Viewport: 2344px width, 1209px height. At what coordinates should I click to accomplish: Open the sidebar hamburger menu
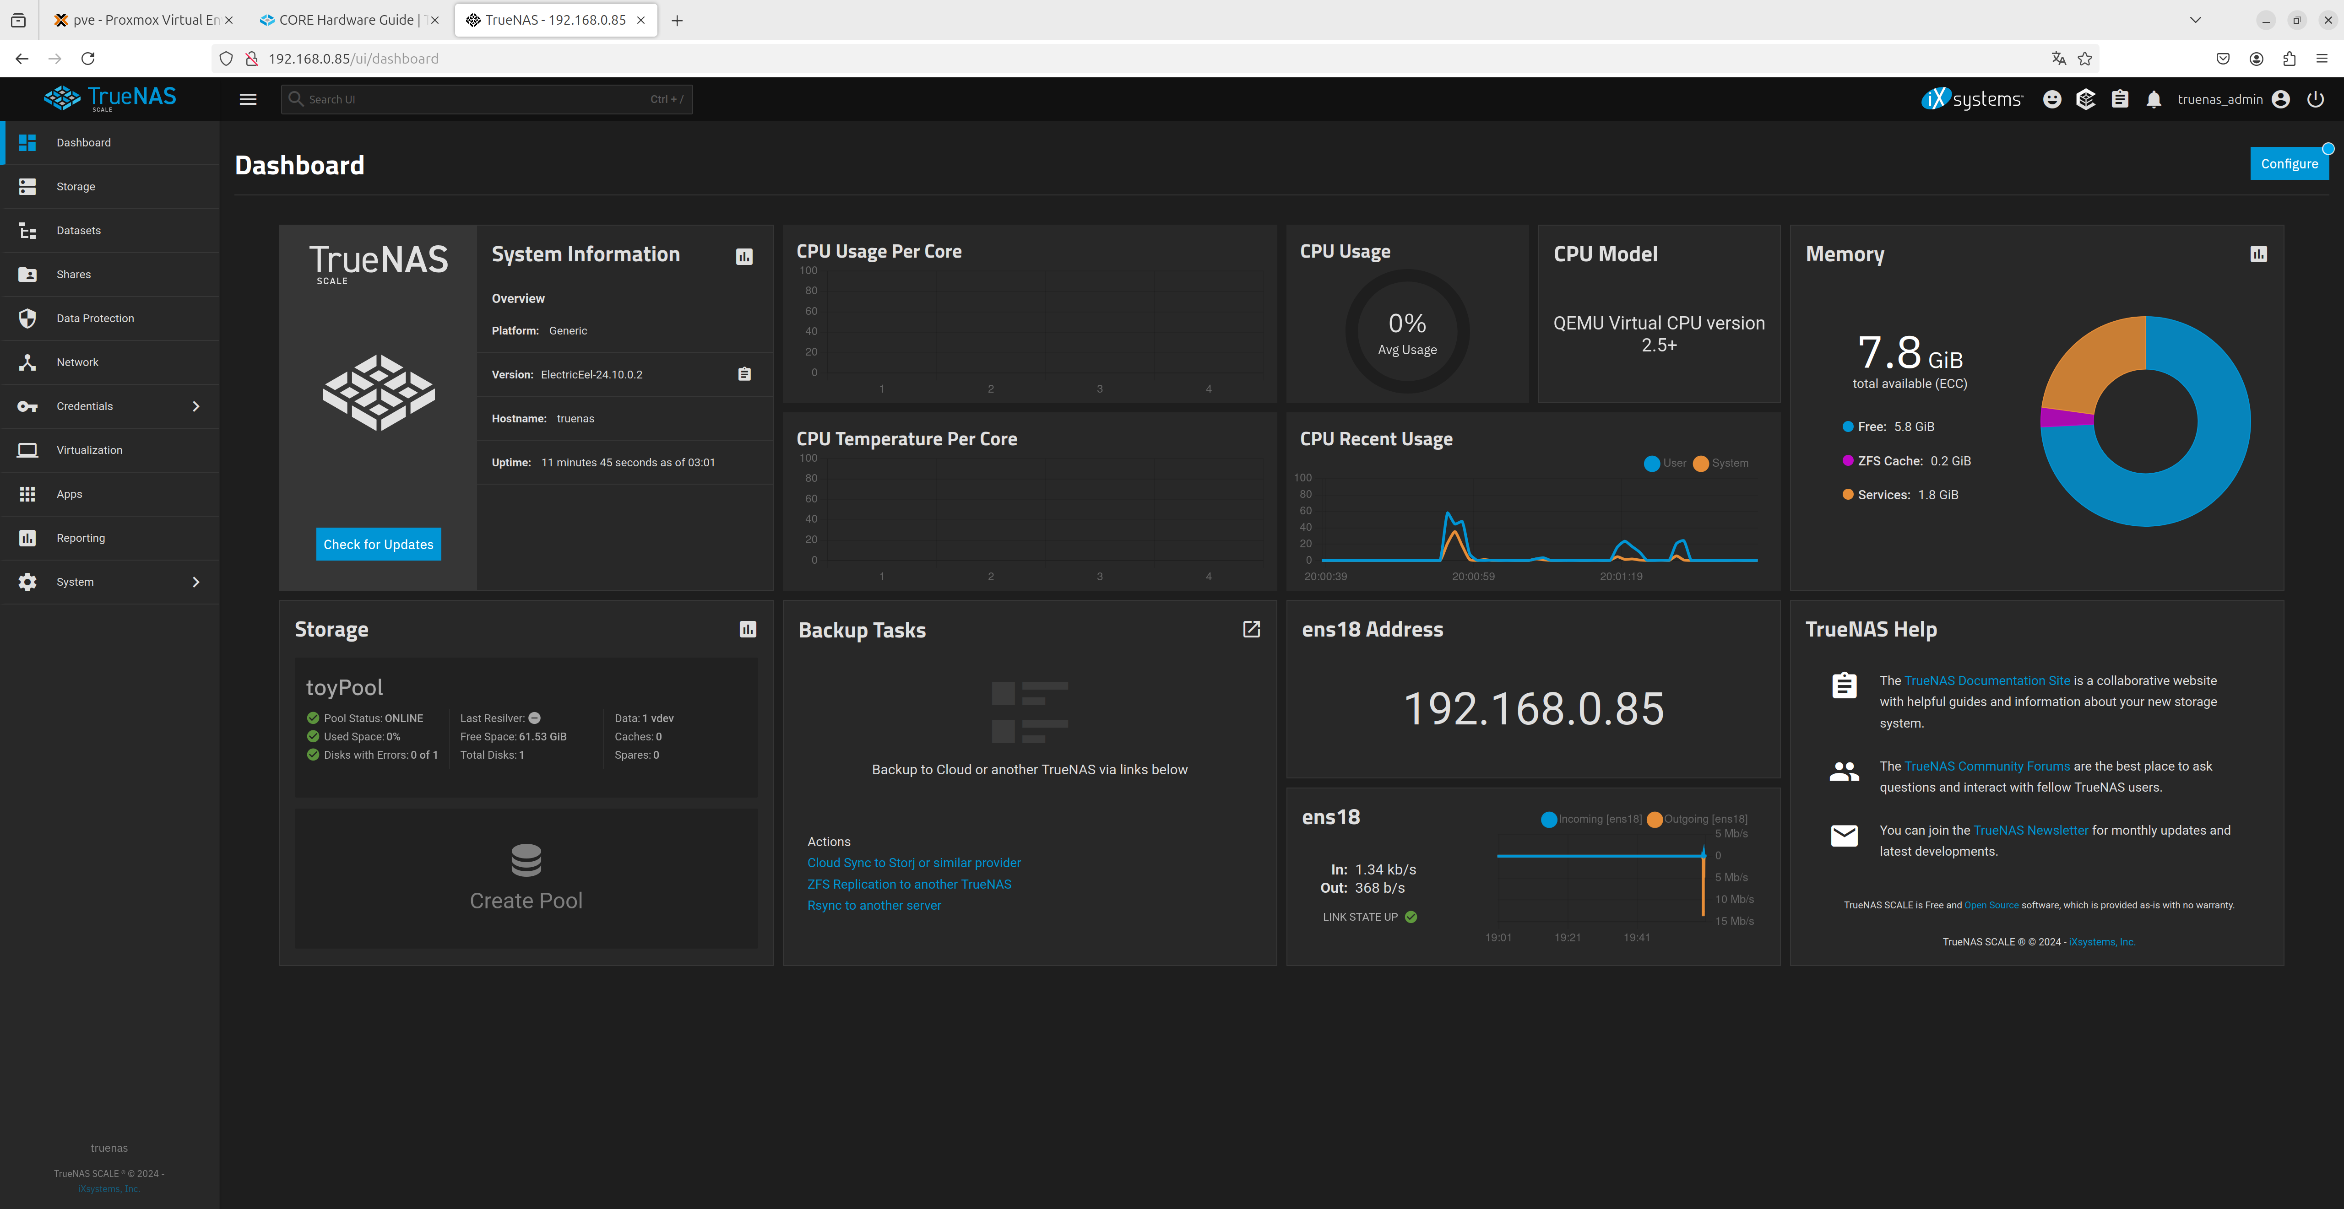point(248,99)
